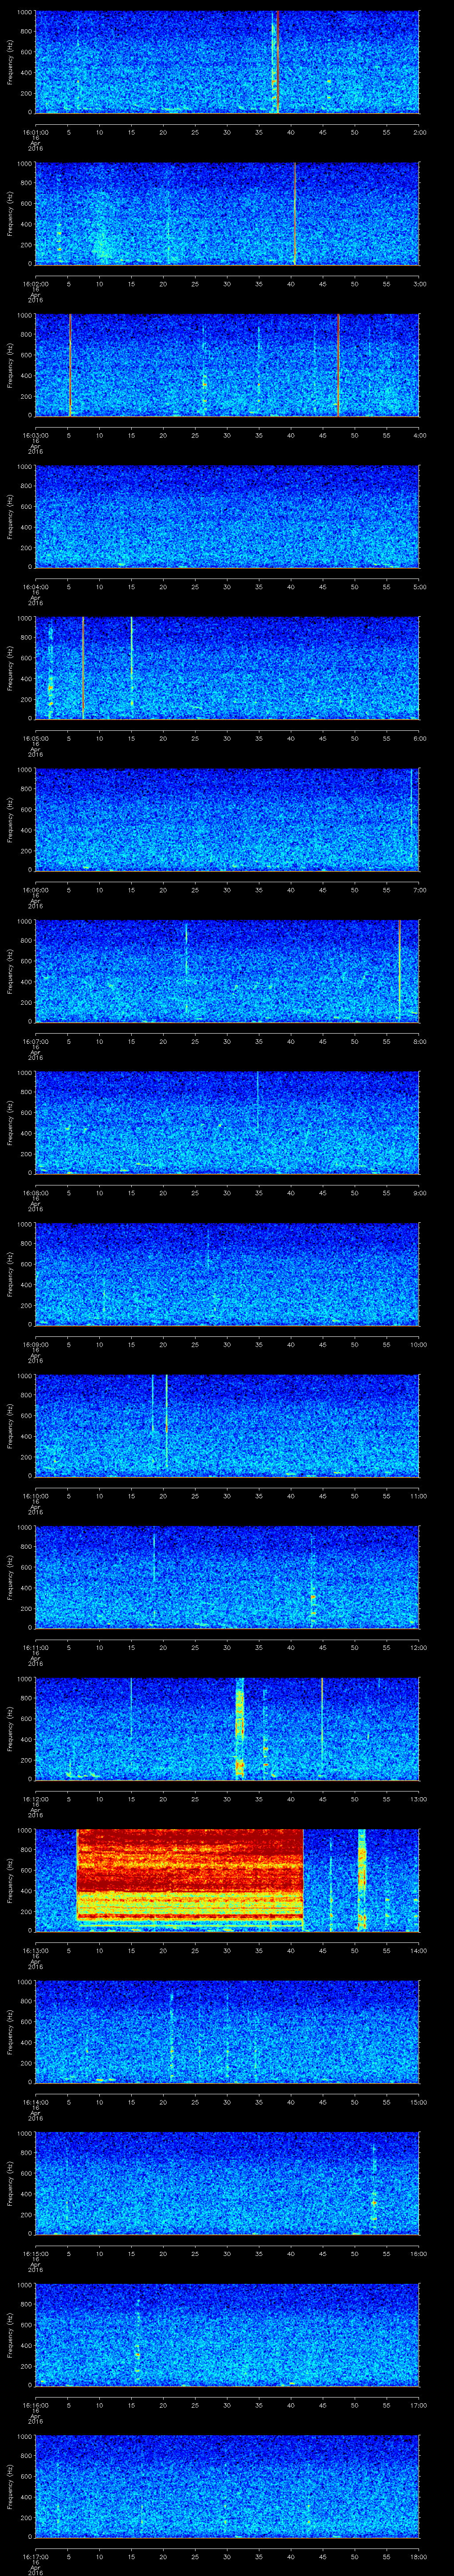
Task: Click the 16:09:00 start time label
Action: coord(35,1344)
